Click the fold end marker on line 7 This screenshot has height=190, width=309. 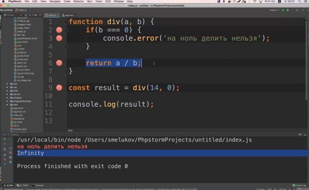tap(66, 71)
